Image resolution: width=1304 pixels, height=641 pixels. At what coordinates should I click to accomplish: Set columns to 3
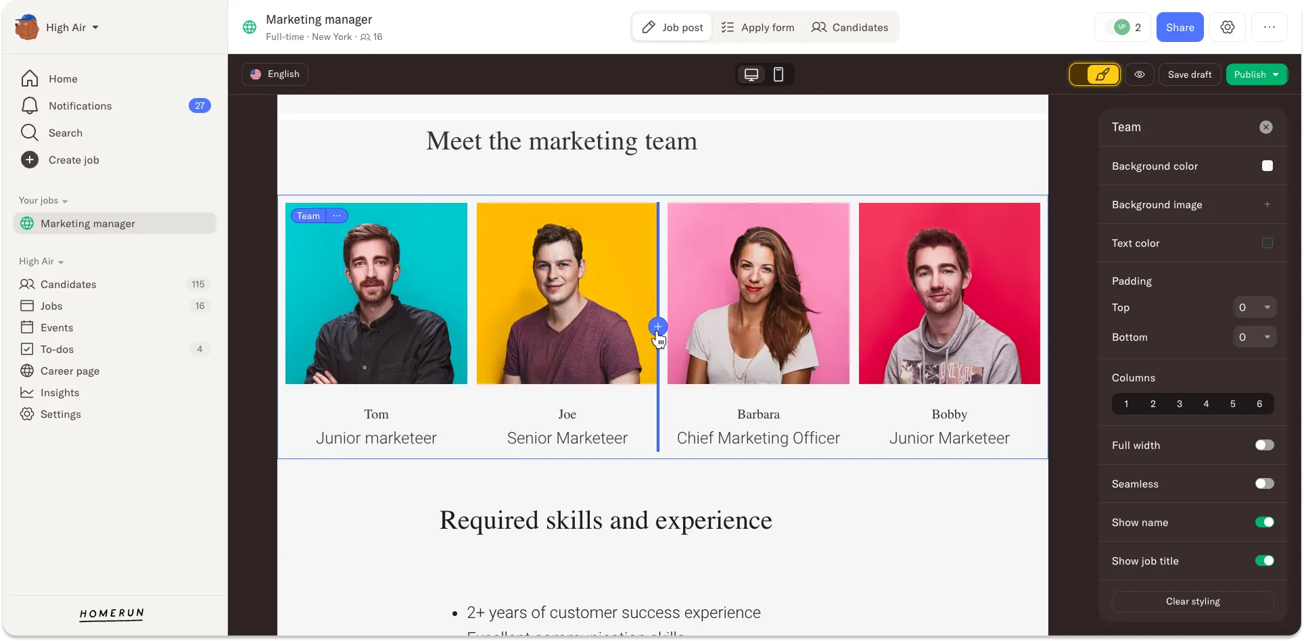pyautogui.click(x=1180, y=404)
